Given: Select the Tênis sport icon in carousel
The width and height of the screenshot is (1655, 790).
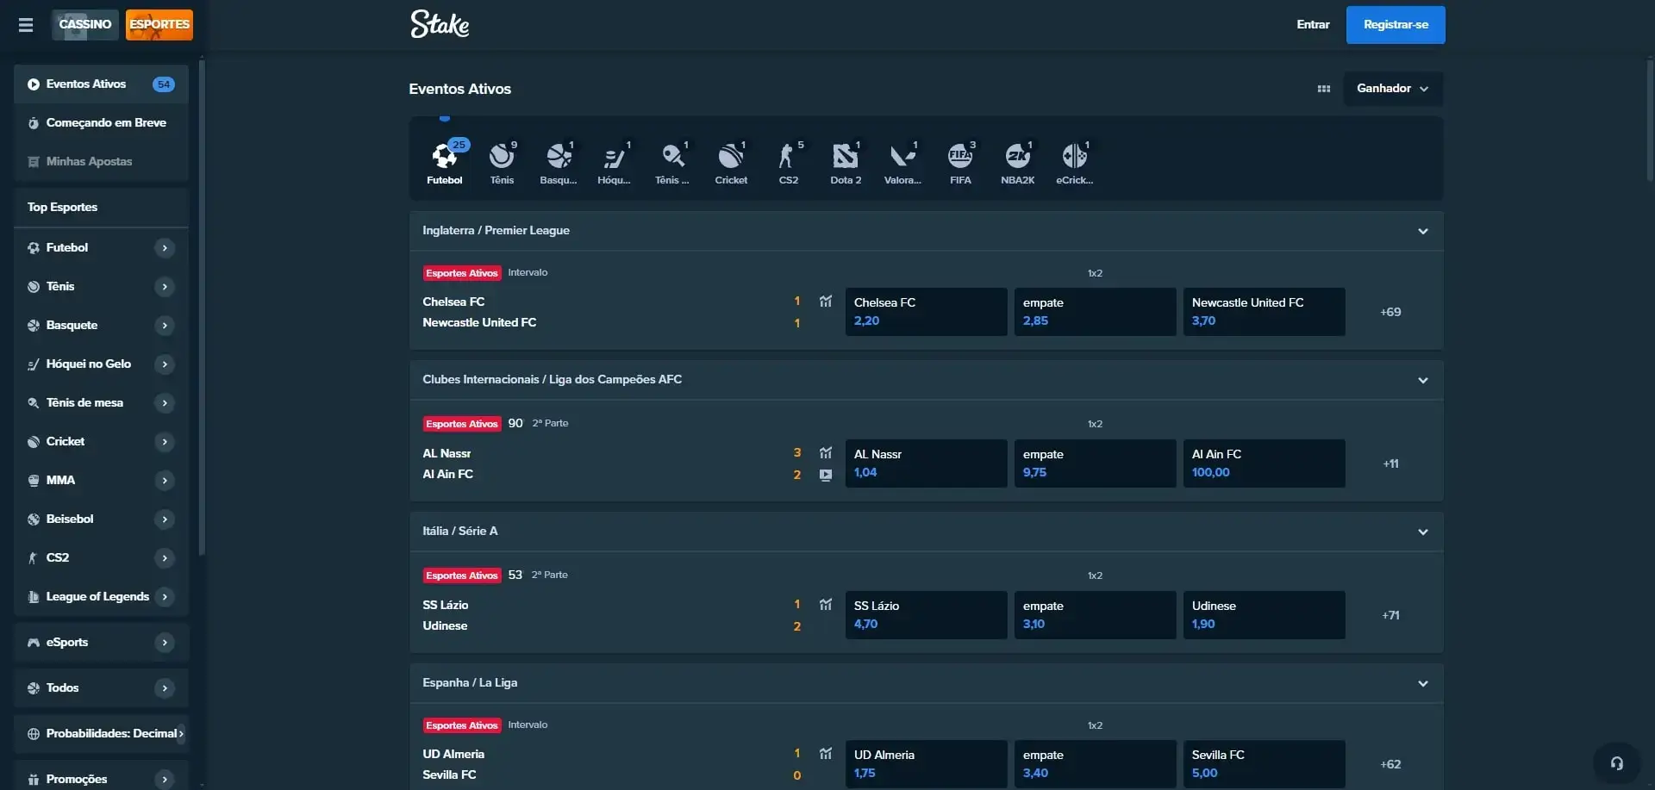Looking at the screenshot, I should tap(502, 163).
